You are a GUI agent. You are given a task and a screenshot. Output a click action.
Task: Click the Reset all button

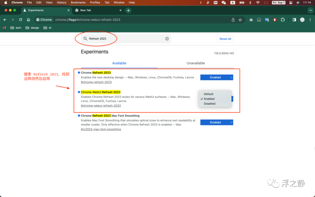point(225,39)
